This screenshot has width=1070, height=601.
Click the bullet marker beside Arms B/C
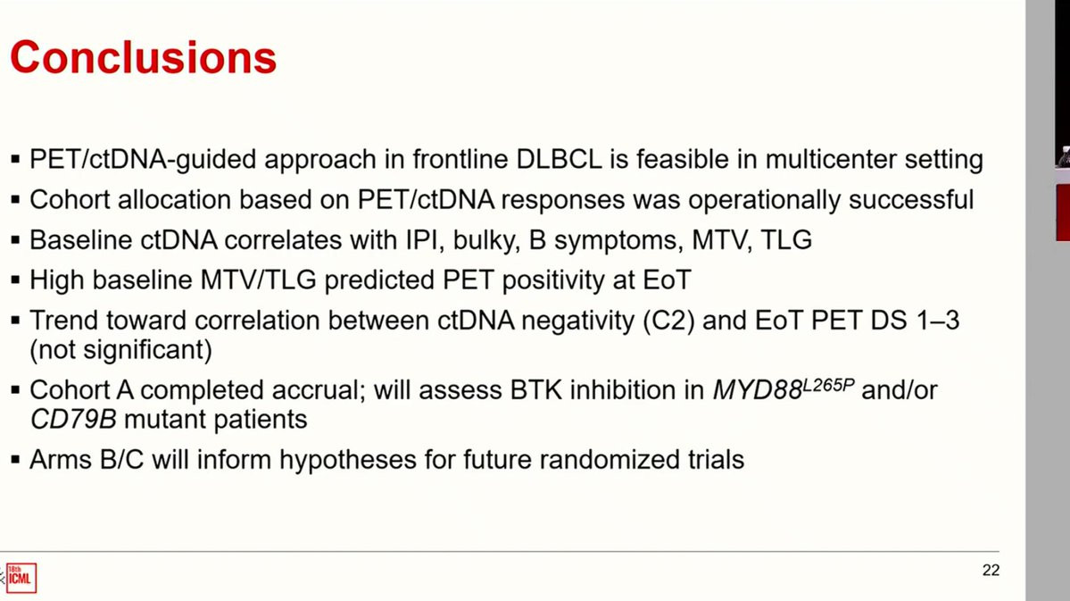[x=15, y=460]
